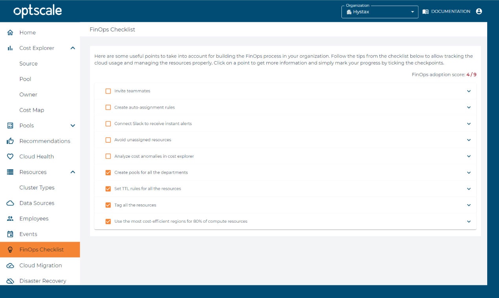Viewport: 499px width, 298px height.
Task: Click the Analyze cost anomalies in cost explorer label
Action: (x=154, y=156)
